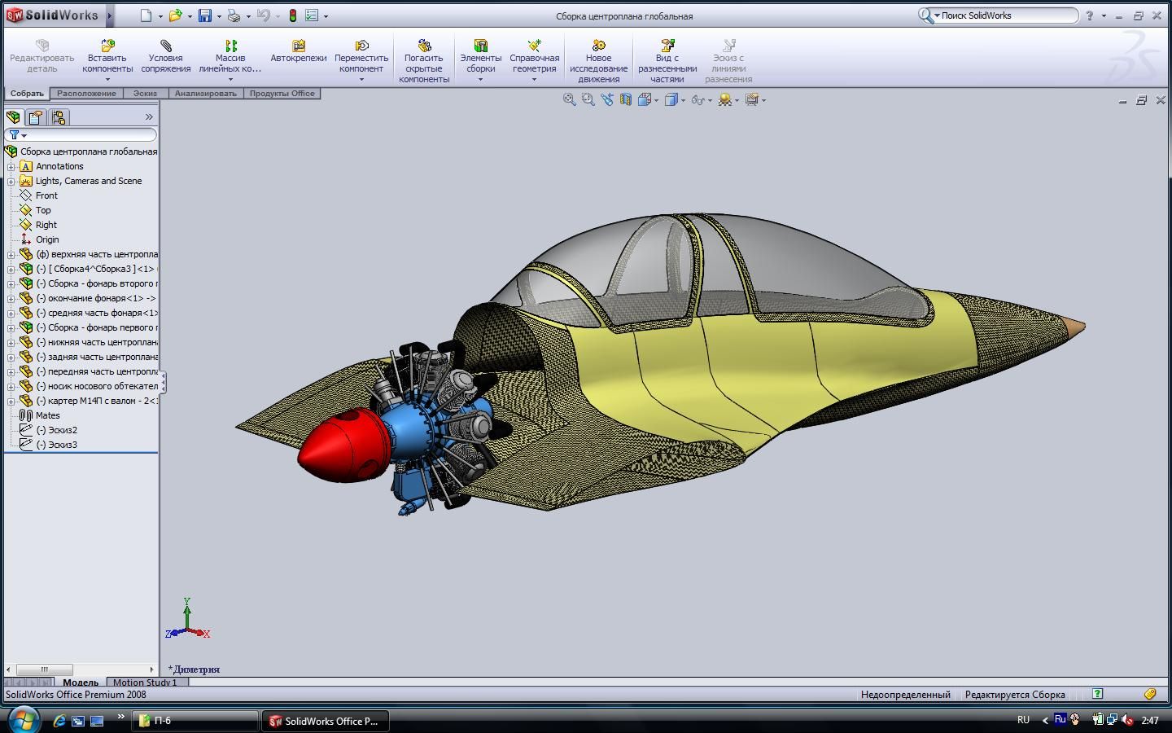Click the Поиск SolidWorks search field
This screenshot has height=733, width=1172.
pos(1008,15)
